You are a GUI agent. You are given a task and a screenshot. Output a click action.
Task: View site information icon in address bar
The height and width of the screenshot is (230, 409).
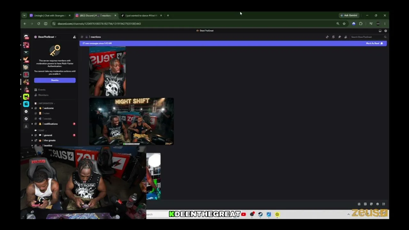pos(54,24)
